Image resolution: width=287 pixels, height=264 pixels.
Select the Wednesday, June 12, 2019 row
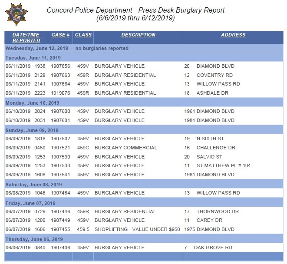pyautogui.click(x=67, y=48)
